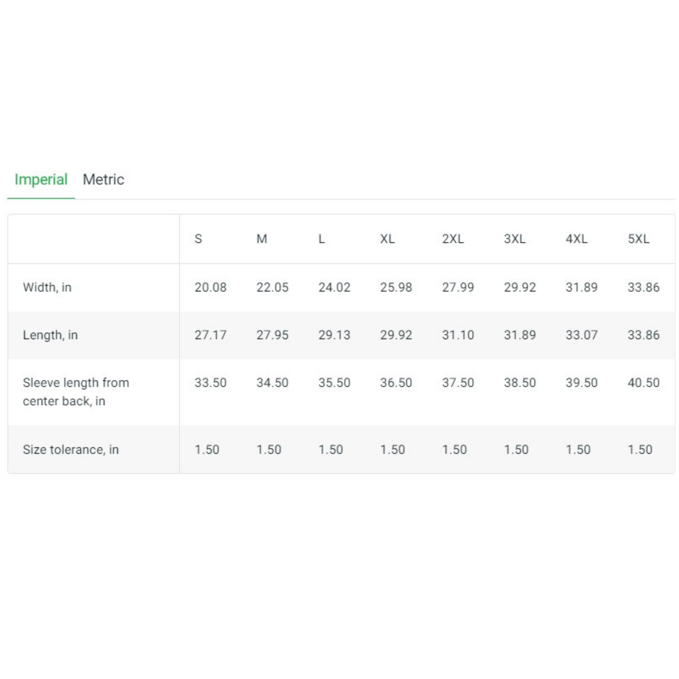Select the Imperial tab
The image size is (679, 679).
coord(41,180)
